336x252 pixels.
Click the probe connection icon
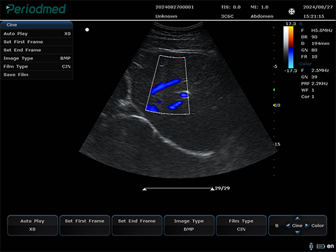[311, 246]
